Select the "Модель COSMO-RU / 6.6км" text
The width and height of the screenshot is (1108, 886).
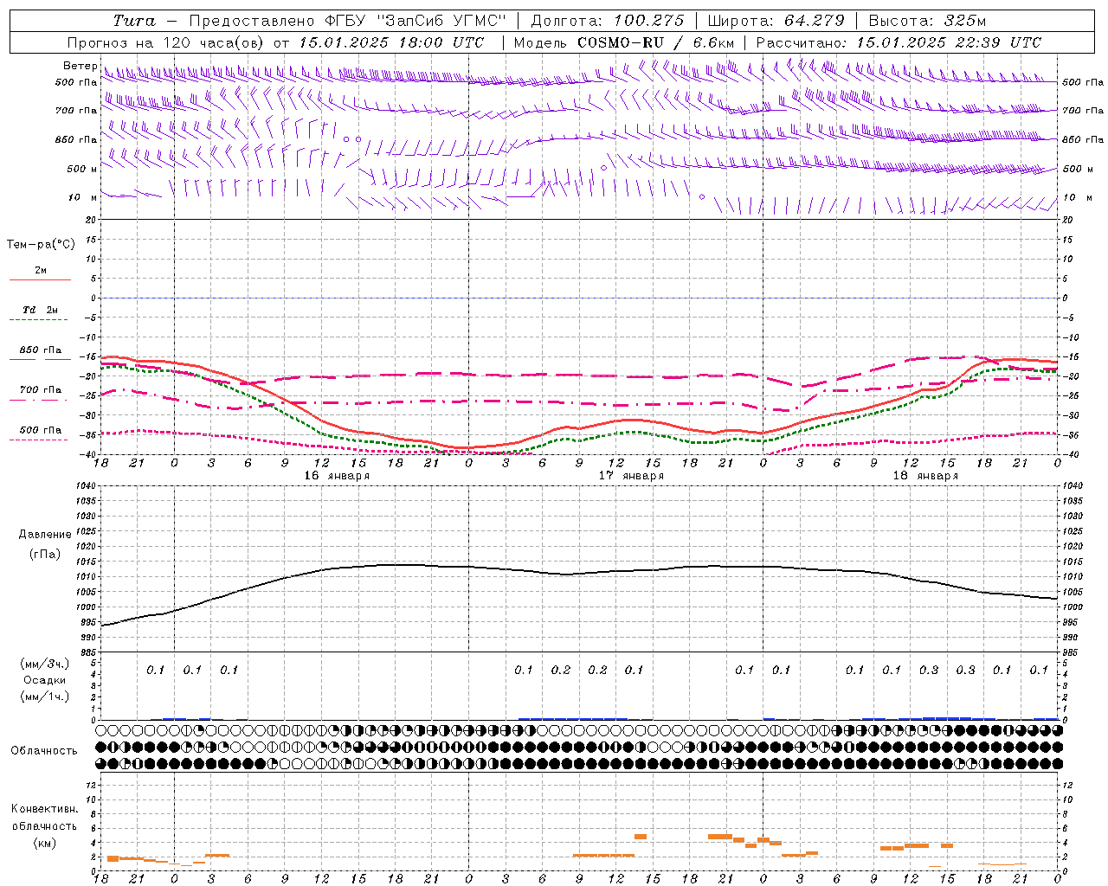tap(624, 42)
